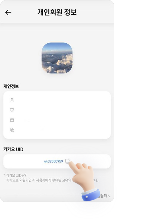This screenshot has height=219, width=142.
Task: Select the UID number 4438500959
Action: tap(53, 161)
